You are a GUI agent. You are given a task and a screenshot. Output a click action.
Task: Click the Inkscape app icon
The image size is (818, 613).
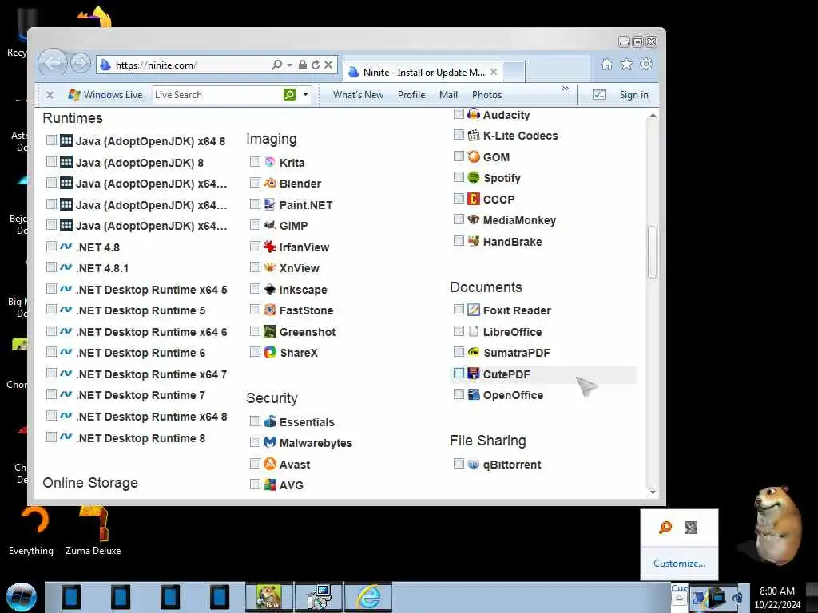point(270,289)
